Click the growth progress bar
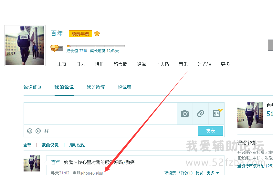This screenshot has height=175, width=273. click(96, 46)
